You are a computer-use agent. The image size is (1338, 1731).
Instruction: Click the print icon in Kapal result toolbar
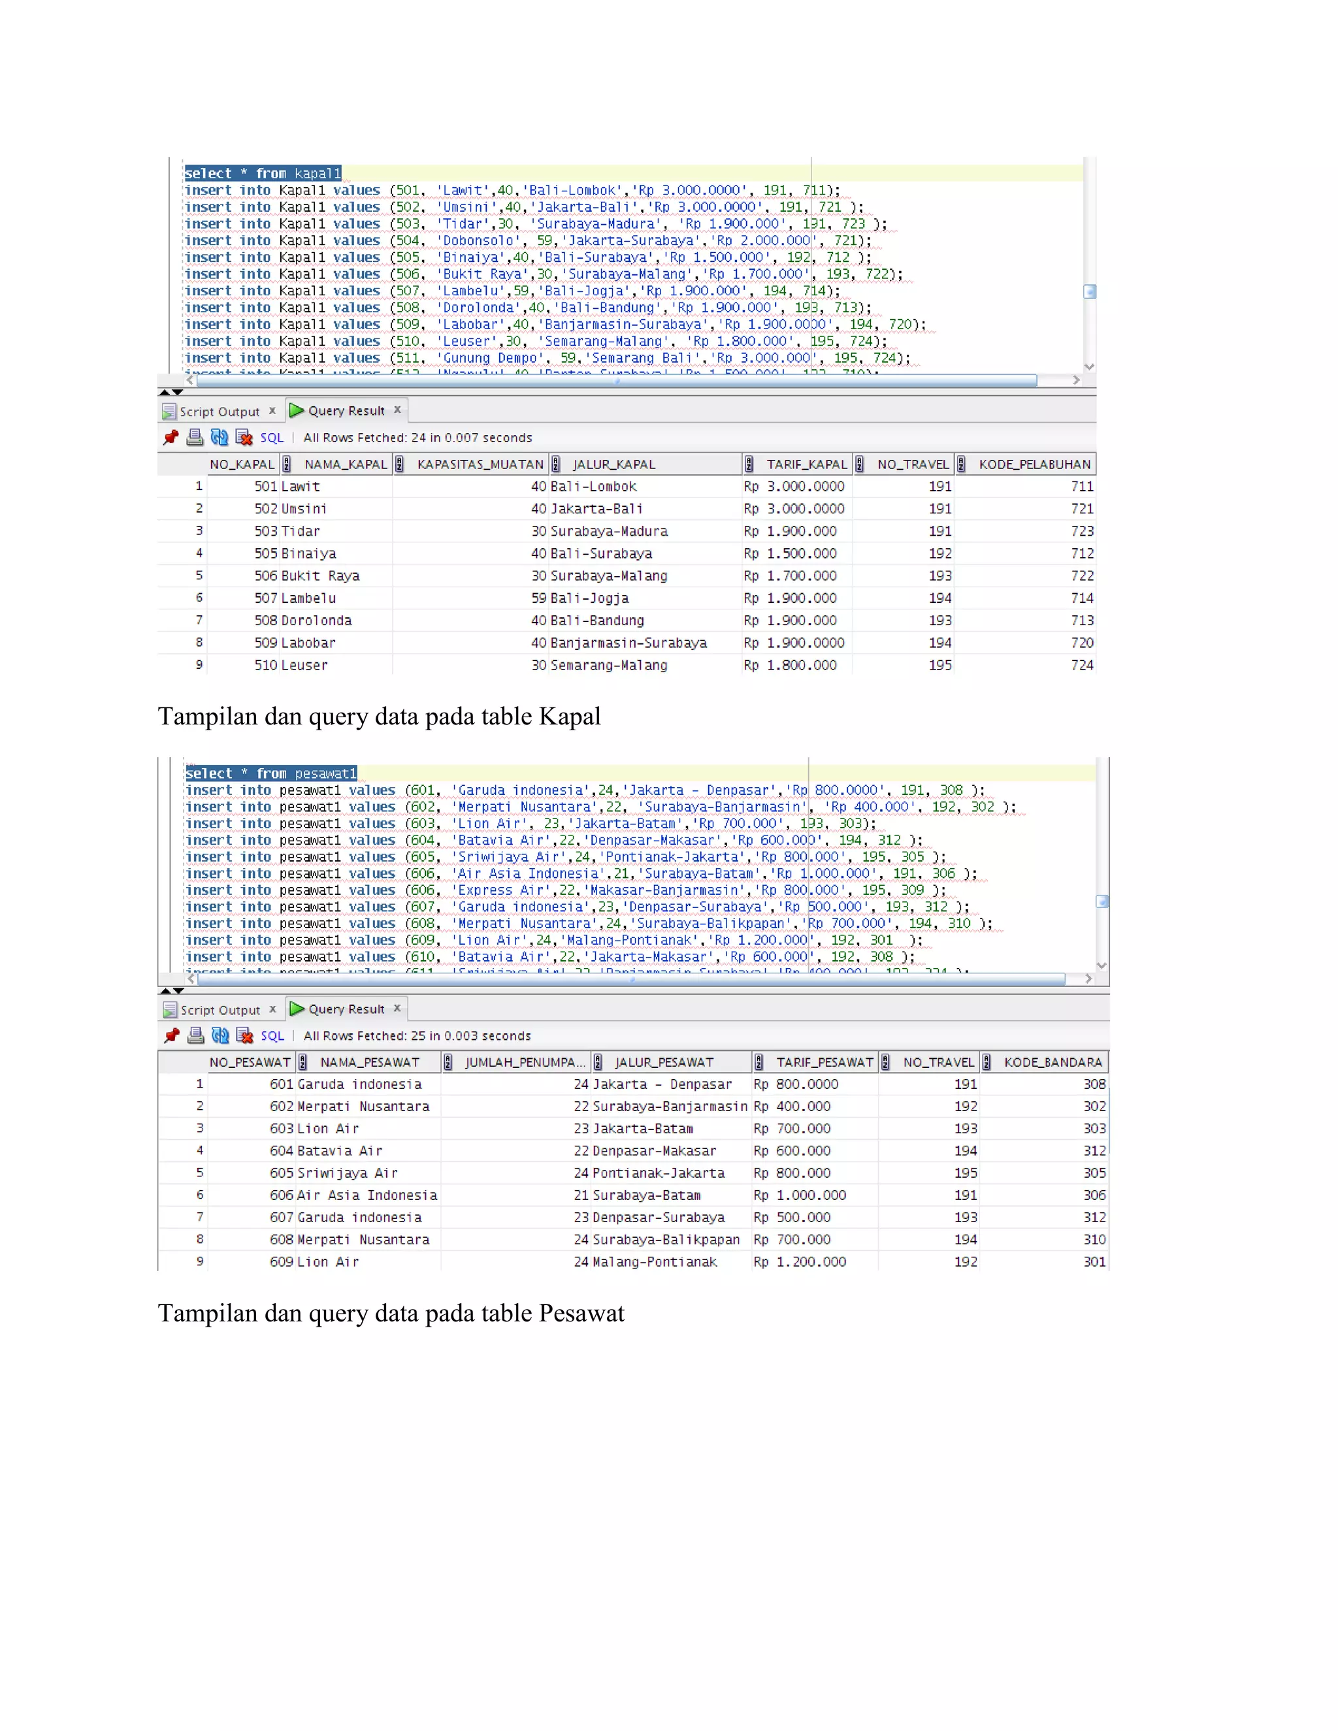(x=195, y=438)
